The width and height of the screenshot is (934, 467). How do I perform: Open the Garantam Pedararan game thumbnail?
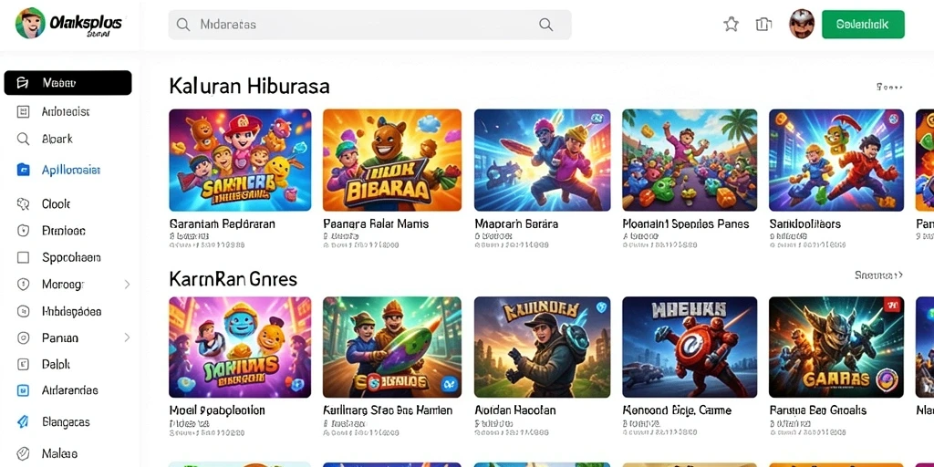pyautogui.click(x=240, y=160)
